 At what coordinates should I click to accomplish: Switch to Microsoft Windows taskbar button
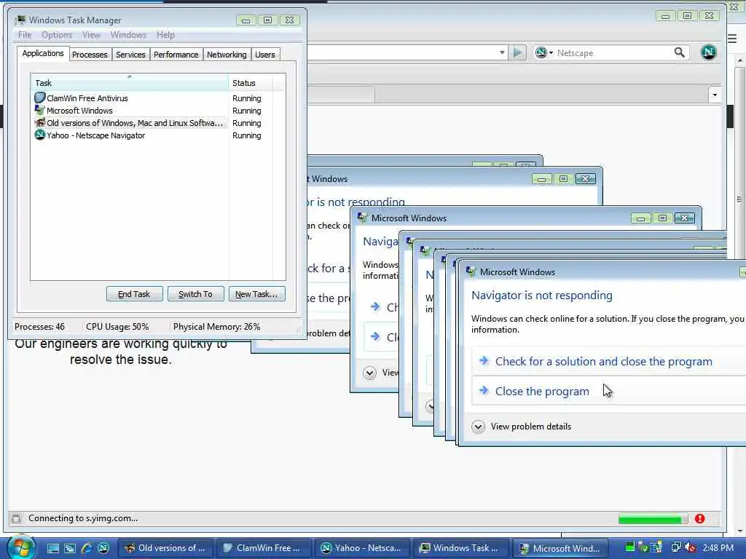tap(559, 548)
